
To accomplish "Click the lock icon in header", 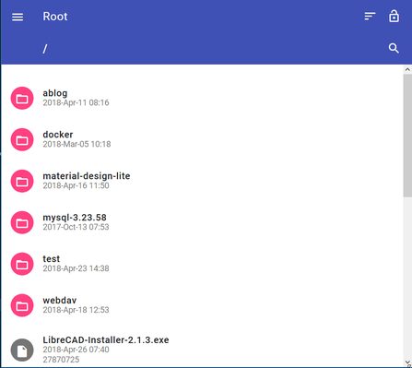I will [x=394, y=17].
